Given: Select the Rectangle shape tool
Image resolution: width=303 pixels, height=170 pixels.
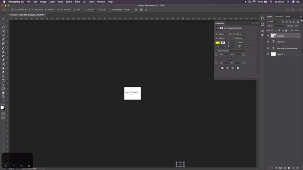Looking at the screenshot, I should 3,89.
